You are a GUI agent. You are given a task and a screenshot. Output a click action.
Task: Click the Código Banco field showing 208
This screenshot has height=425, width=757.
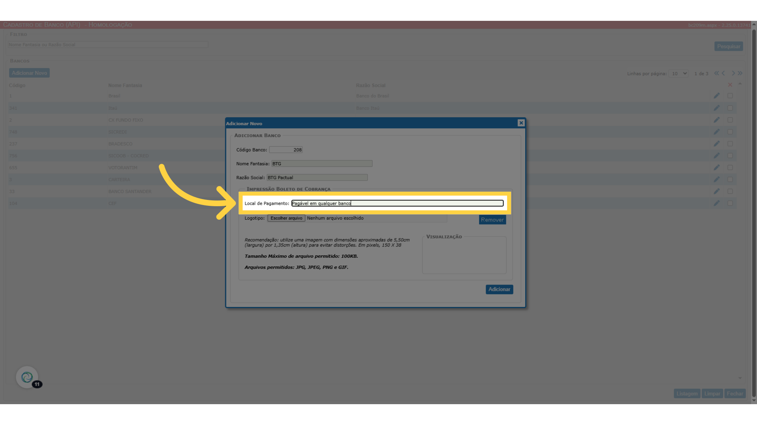pos(286,150)
